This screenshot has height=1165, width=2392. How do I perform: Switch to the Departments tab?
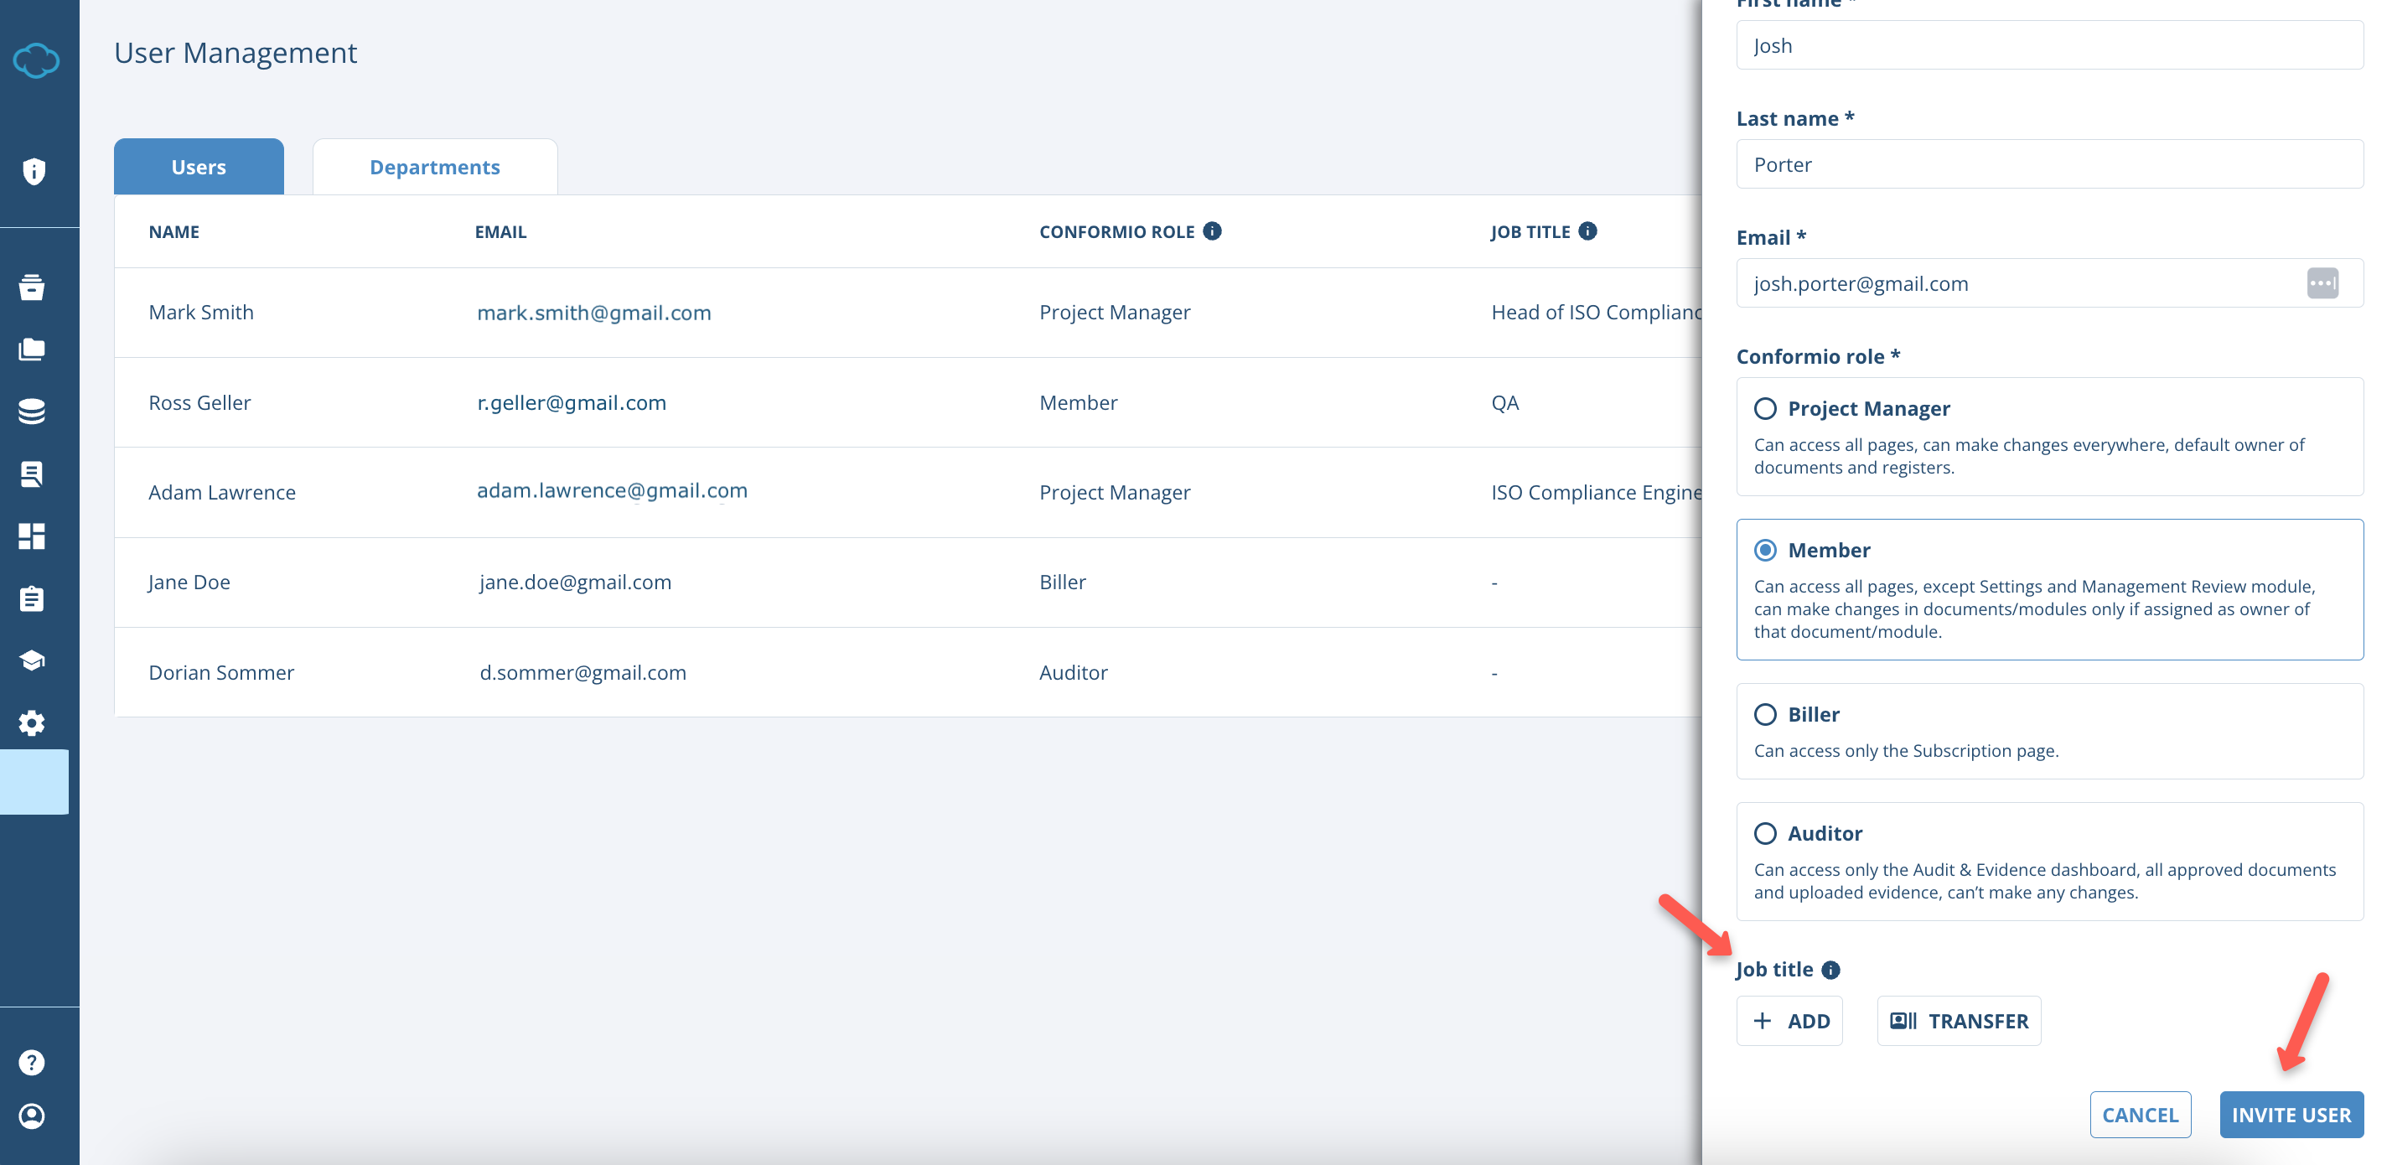coord(435,166)
